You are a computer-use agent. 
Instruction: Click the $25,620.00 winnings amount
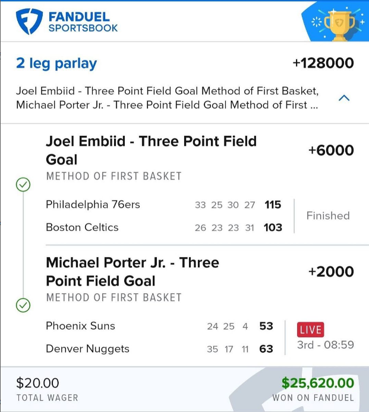[x=318, y=383]
